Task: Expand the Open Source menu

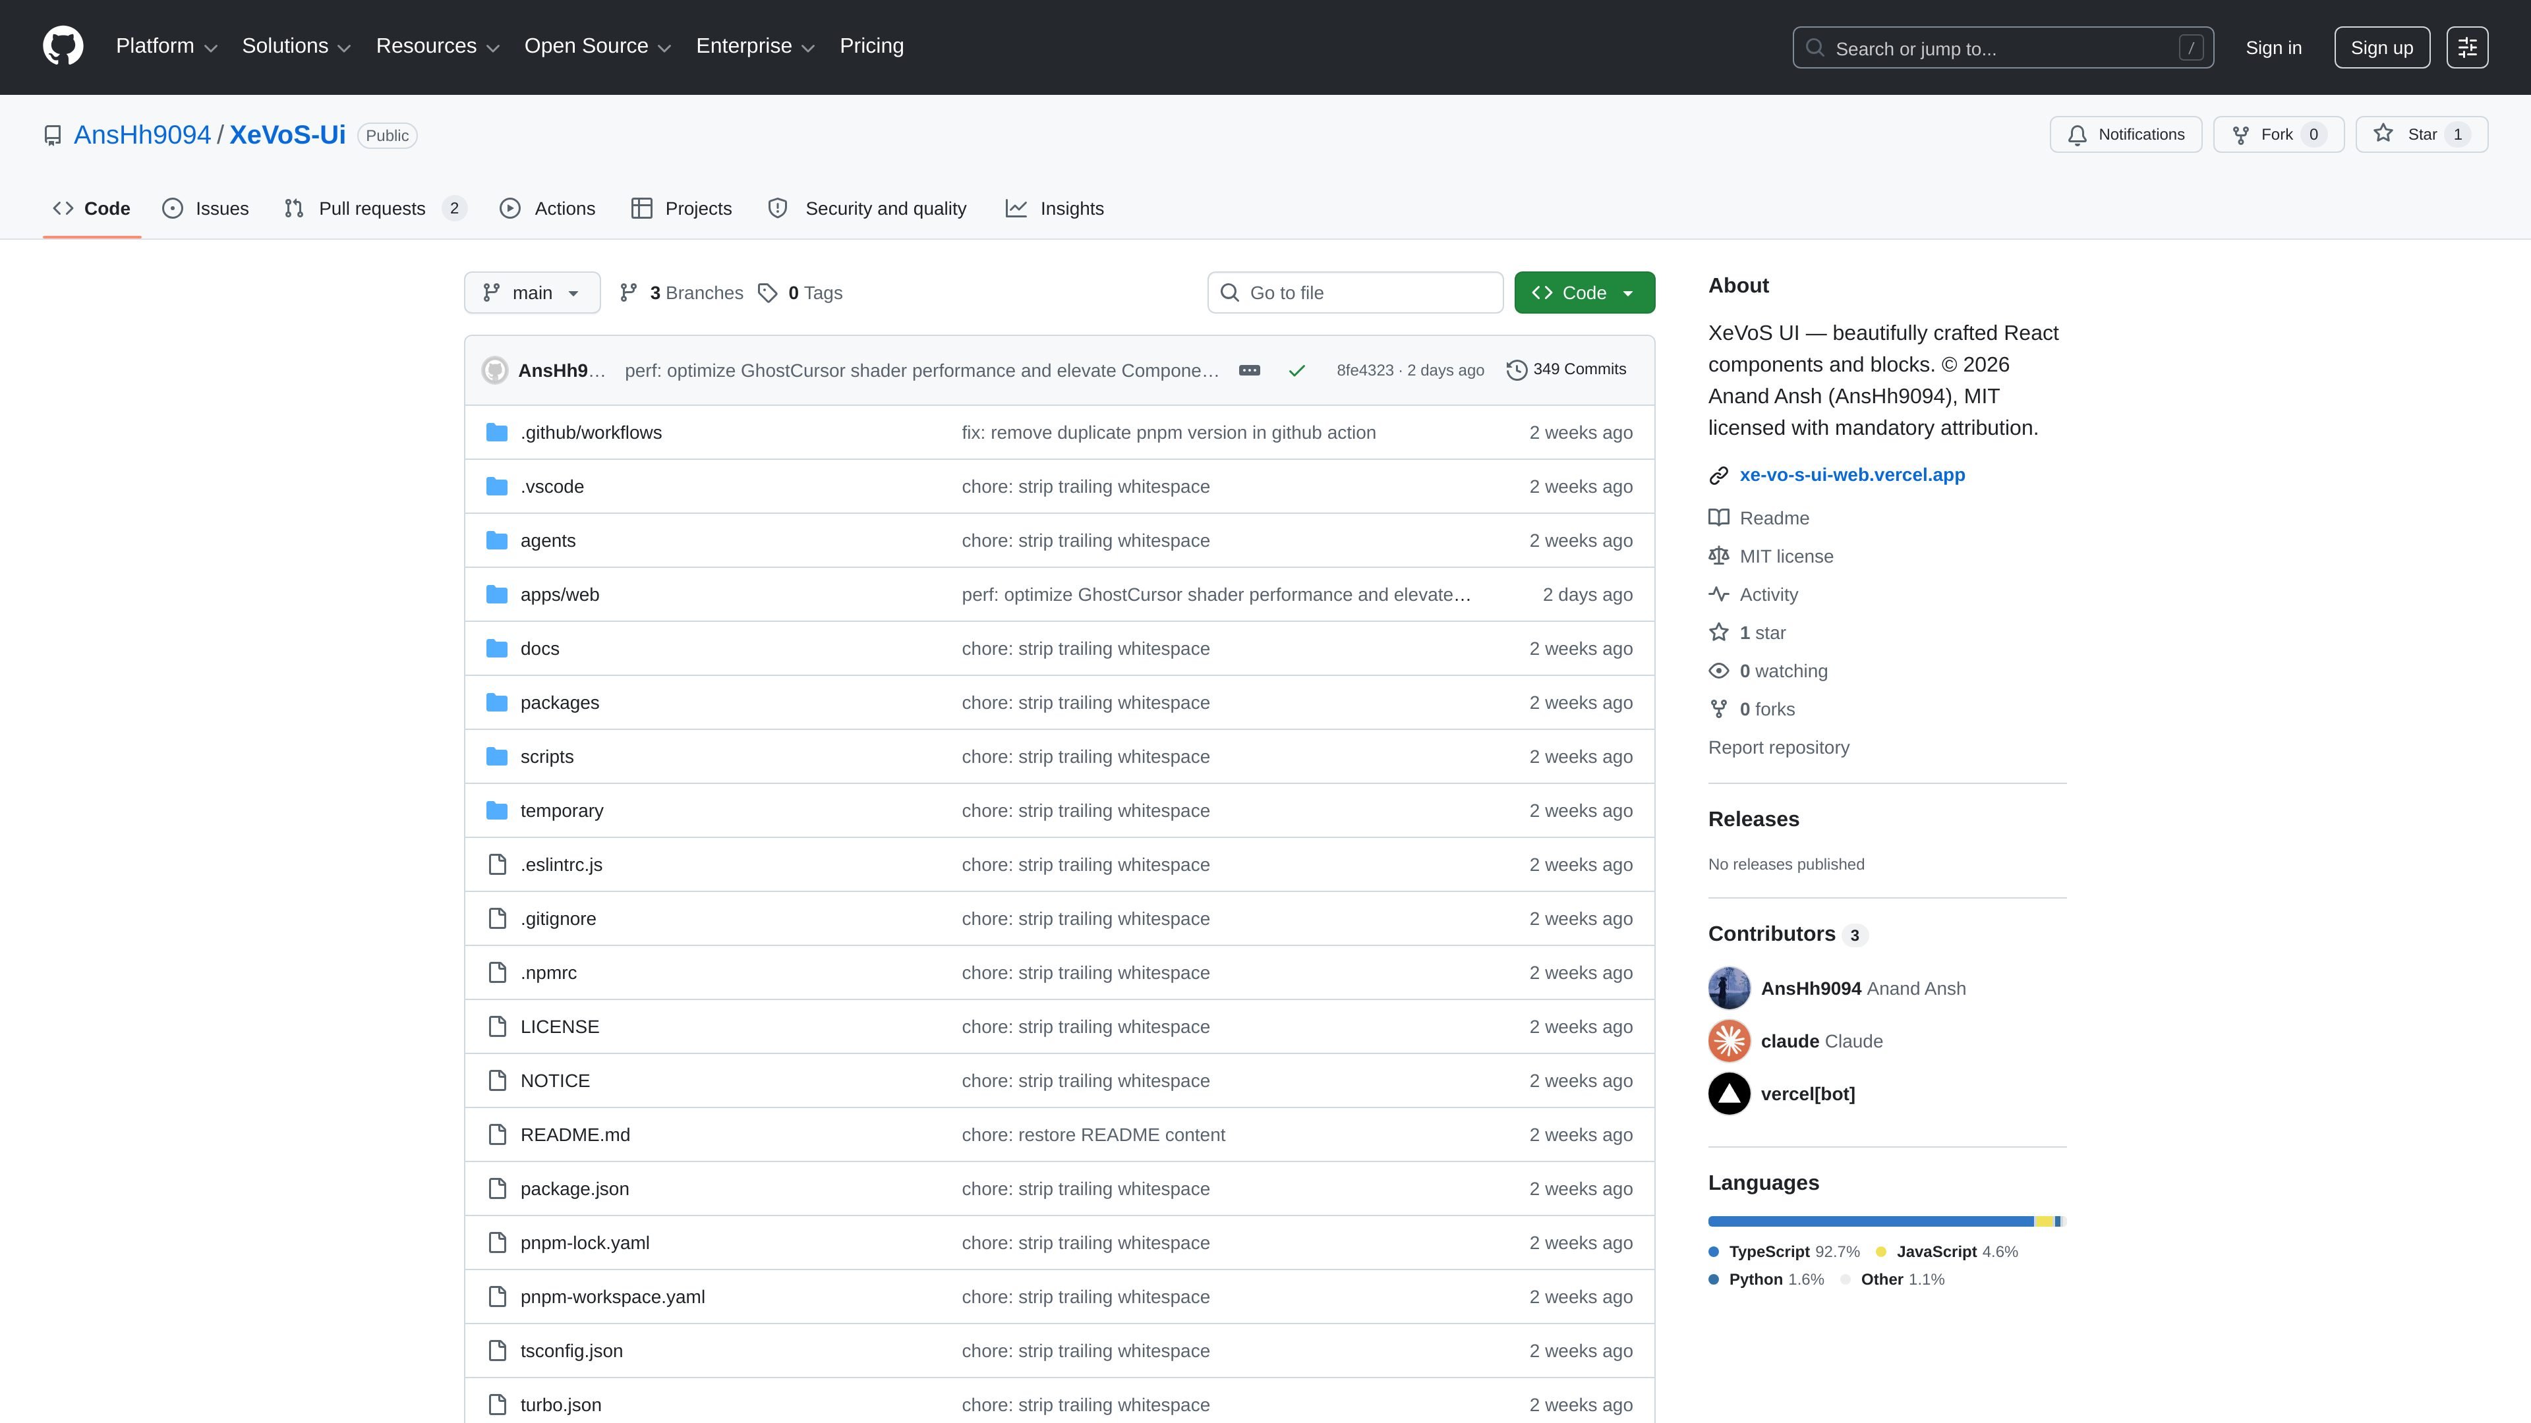Action: 597,46
